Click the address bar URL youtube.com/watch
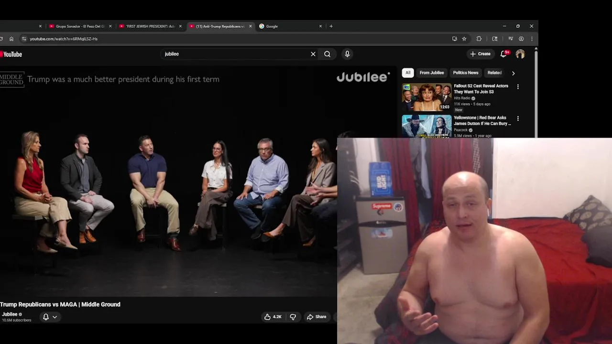612x344 pixels. (x=64, y=39)
